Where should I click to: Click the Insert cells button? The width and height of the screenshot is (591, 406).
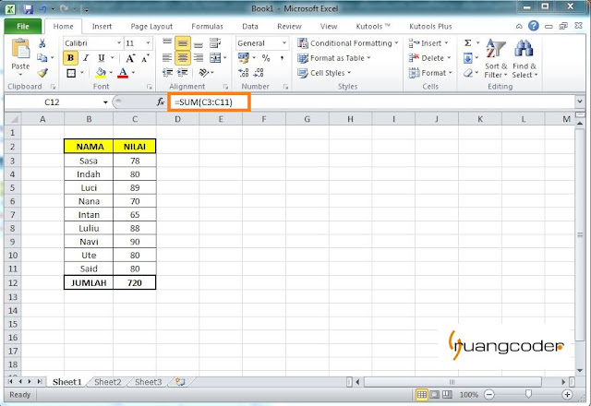click(x=428, y=43)
